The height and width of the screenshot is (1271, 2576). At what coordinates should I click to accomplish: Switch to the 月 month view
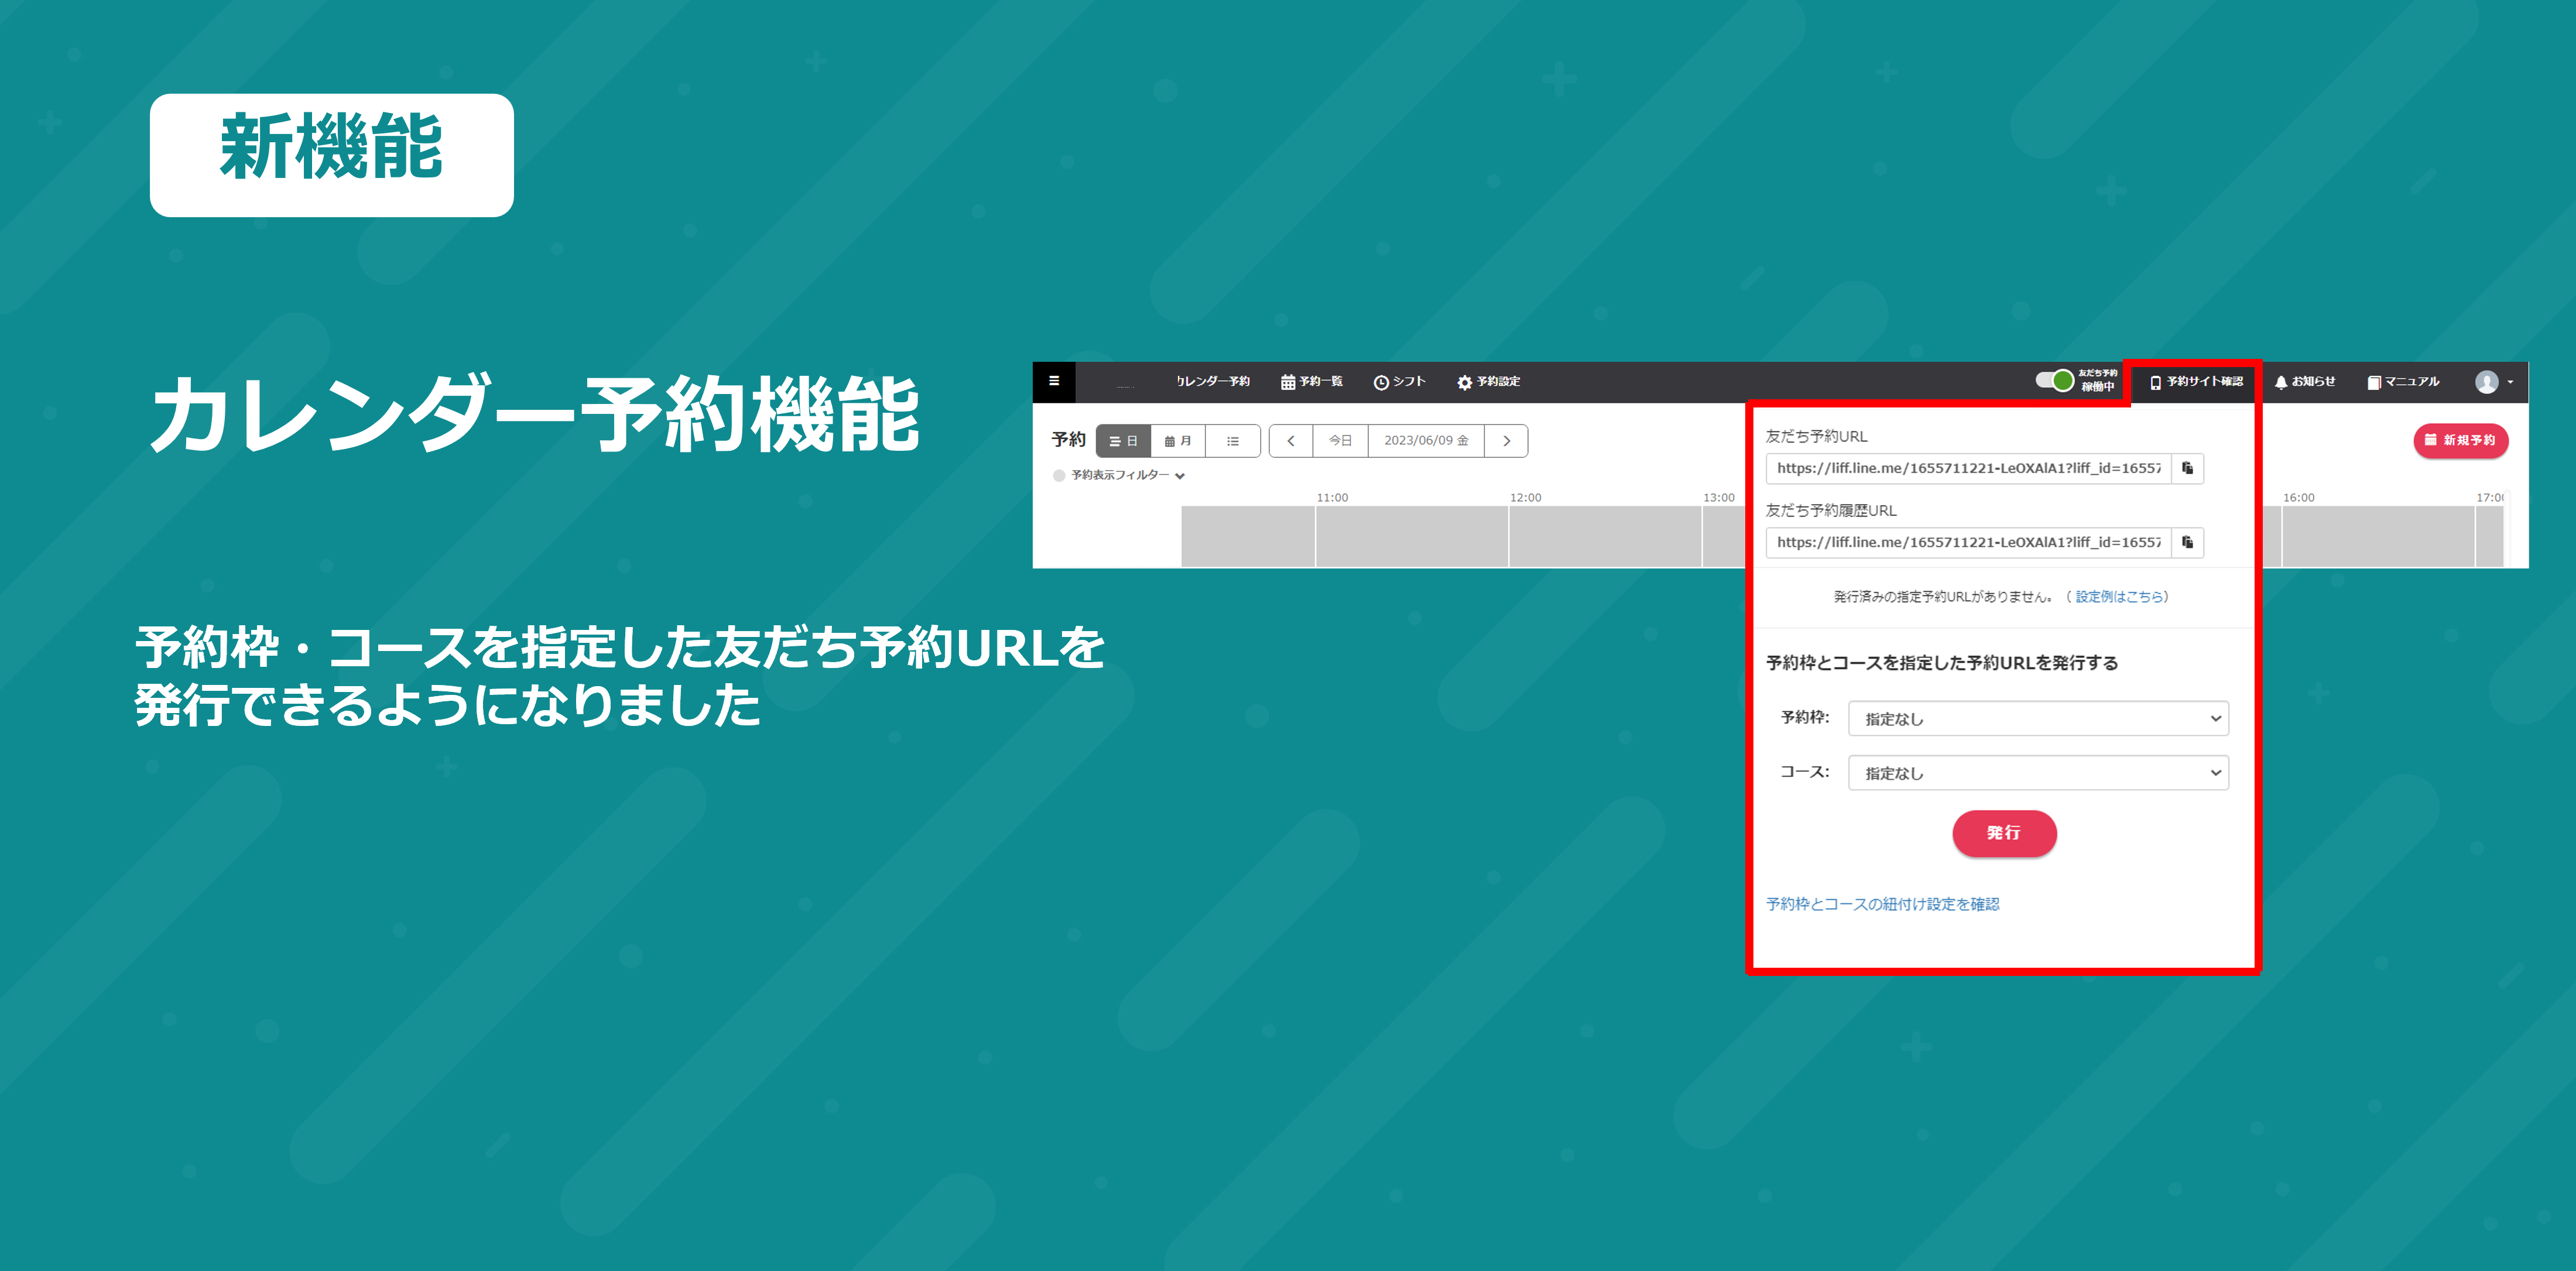[1178, 441]
